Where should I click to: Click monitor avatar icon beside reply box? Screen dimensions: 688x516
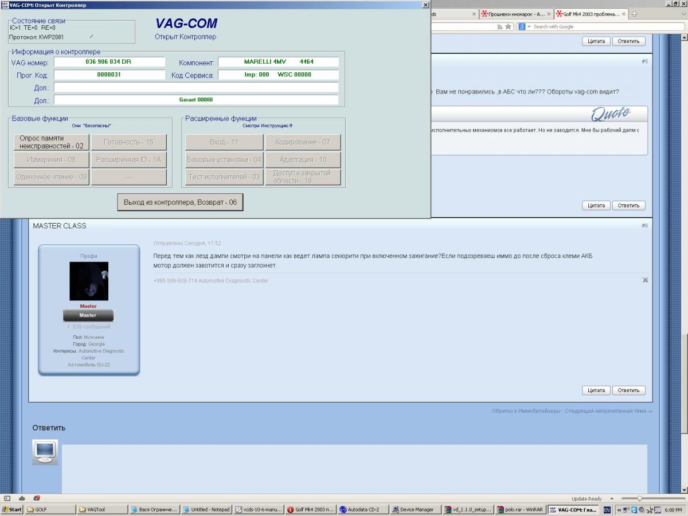45,452
